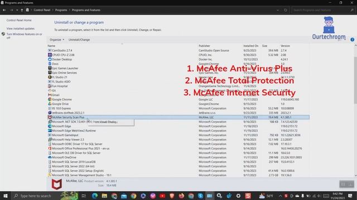Go up one level with the Up arrow

pos(22,10)
